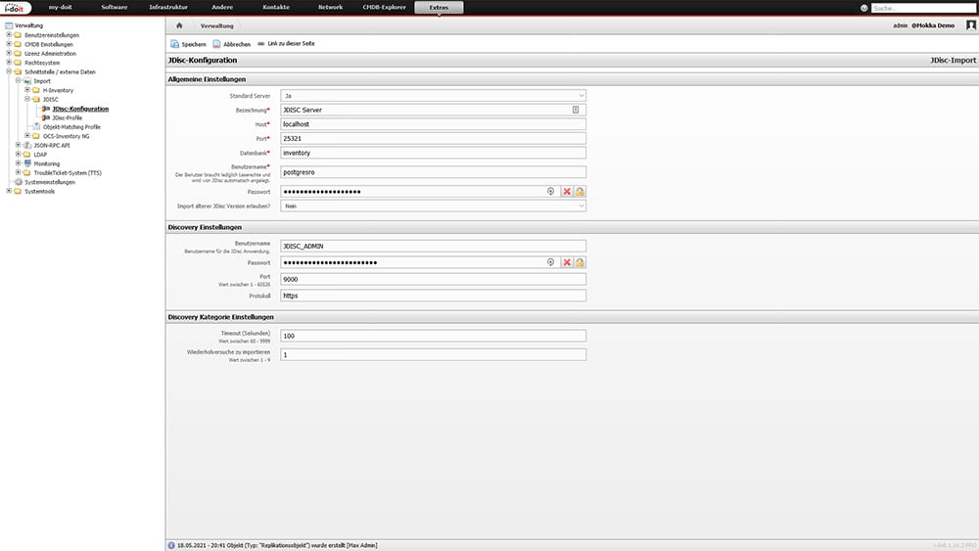Image resolution: width=979 pixels, height=551 pixels.
Task: Click lock icon of Allgemeine Passwort
Action: [x=580, y=192]
